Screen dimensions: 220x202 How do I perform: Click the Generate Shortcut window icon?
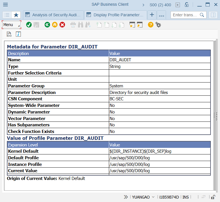pos(140,25)
